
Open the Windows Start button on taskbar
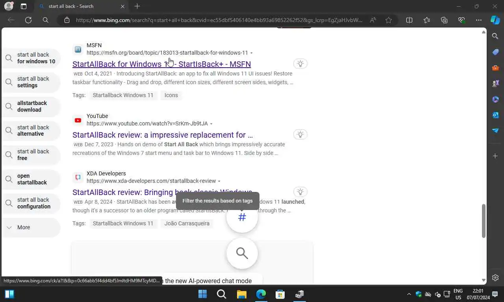[x=203, y=294]
